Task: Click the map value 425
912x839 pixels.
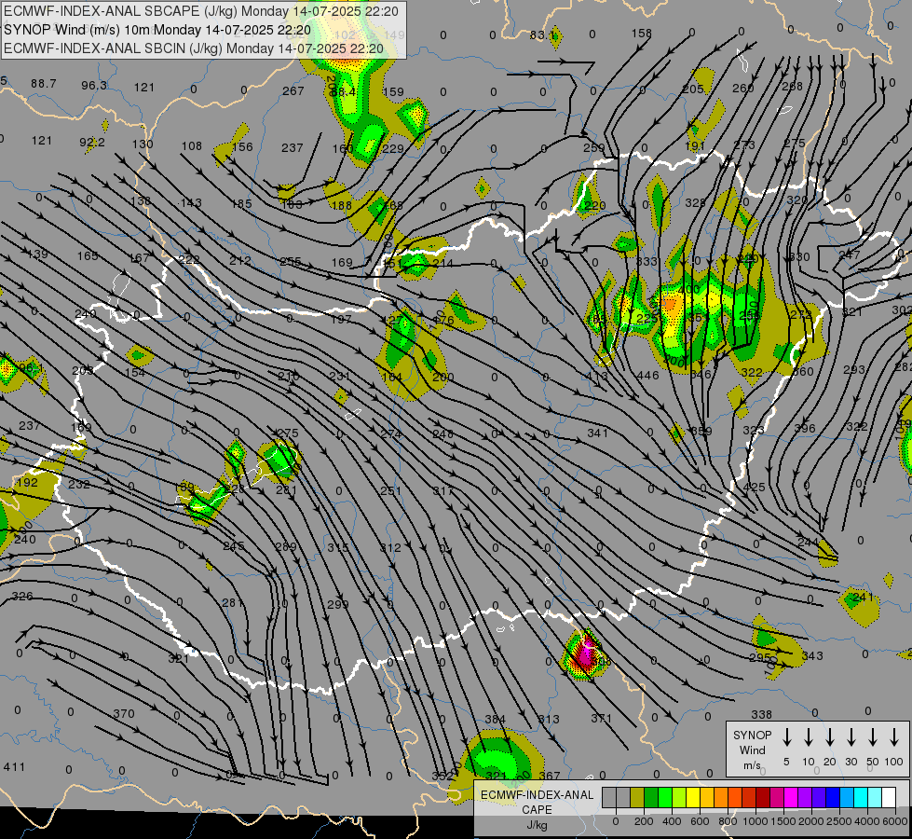Action: pos(754,488)
